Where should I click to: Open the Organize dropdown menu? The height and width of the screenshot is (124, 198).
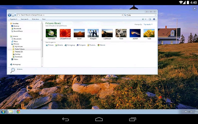[13, 19]
